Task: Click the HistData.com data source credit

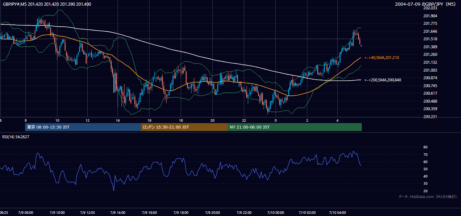Action: [x=428, y=197]
